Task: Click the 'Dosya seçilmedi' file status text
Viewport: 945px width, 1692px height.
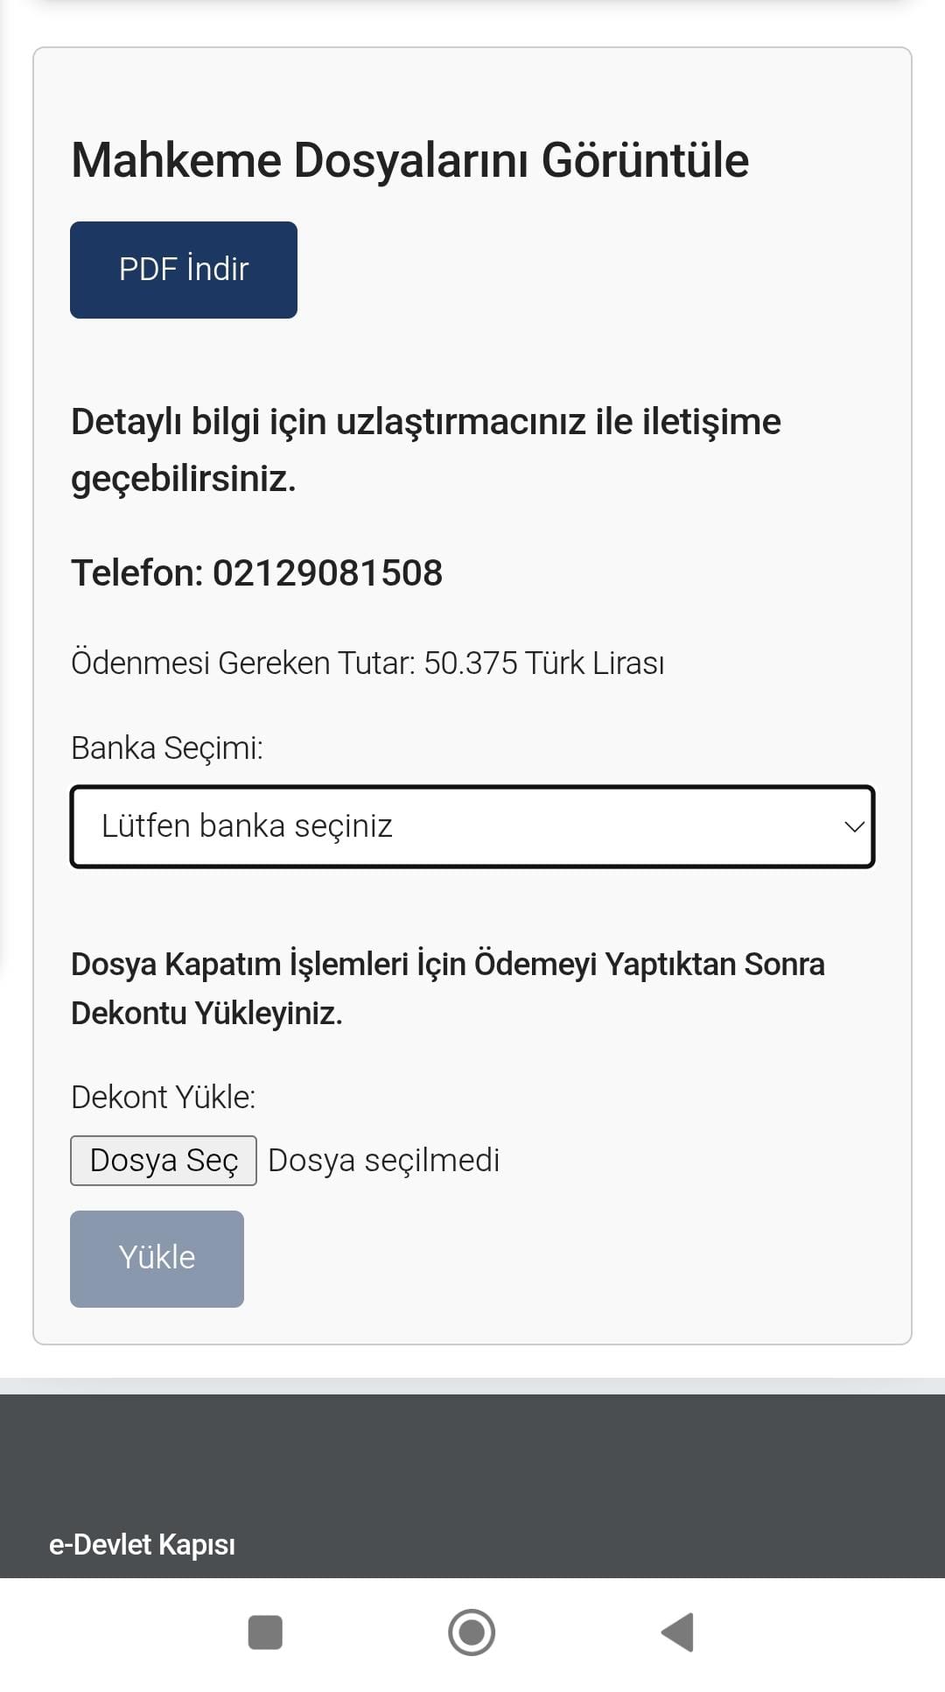Action: pos(383,1161)
